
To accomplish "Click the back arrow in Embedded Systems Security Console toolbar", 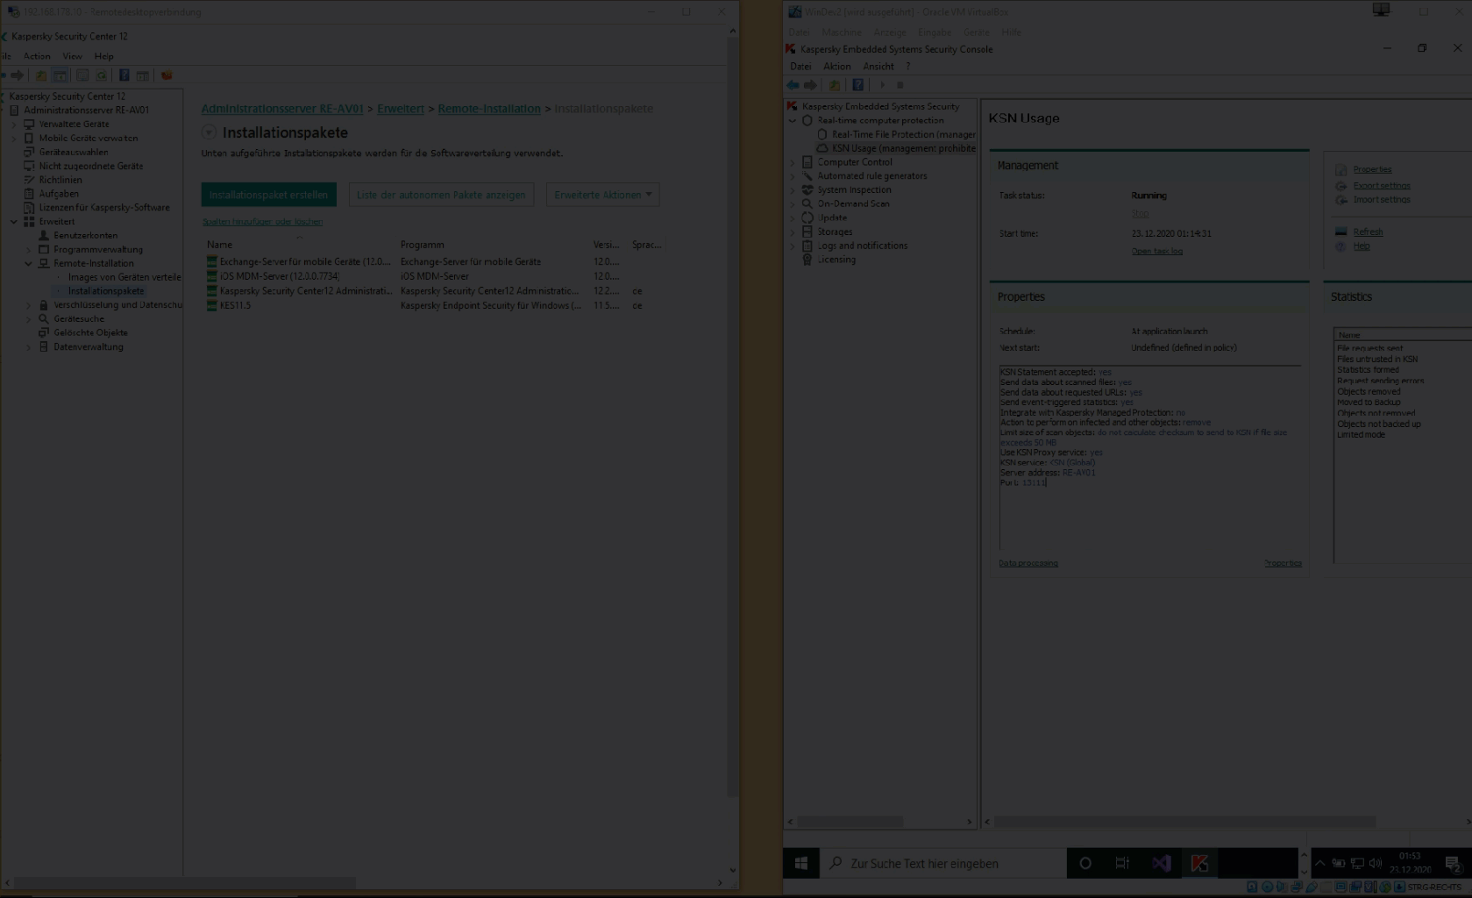I will click(x=793, y=85).
